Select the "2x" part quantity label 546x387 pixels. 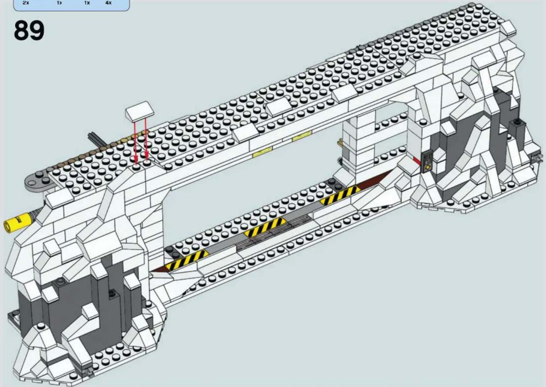tap(26, 3)
